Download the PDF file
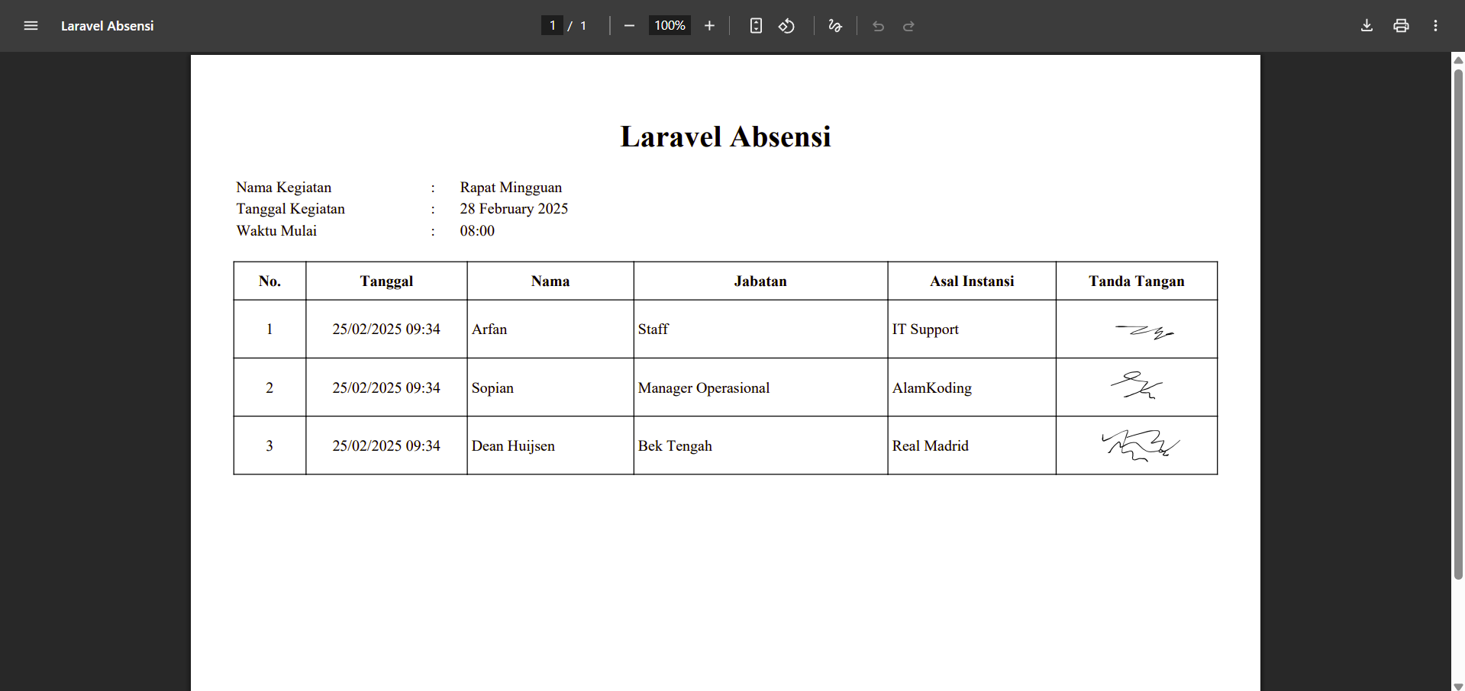The image size is (1465, 691). [1367, 26]
